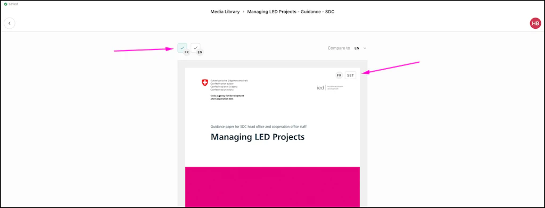Click the saved status indicator
Viewport: 545px width, 208px height.
pyautogui.click(x=11, y=4)
